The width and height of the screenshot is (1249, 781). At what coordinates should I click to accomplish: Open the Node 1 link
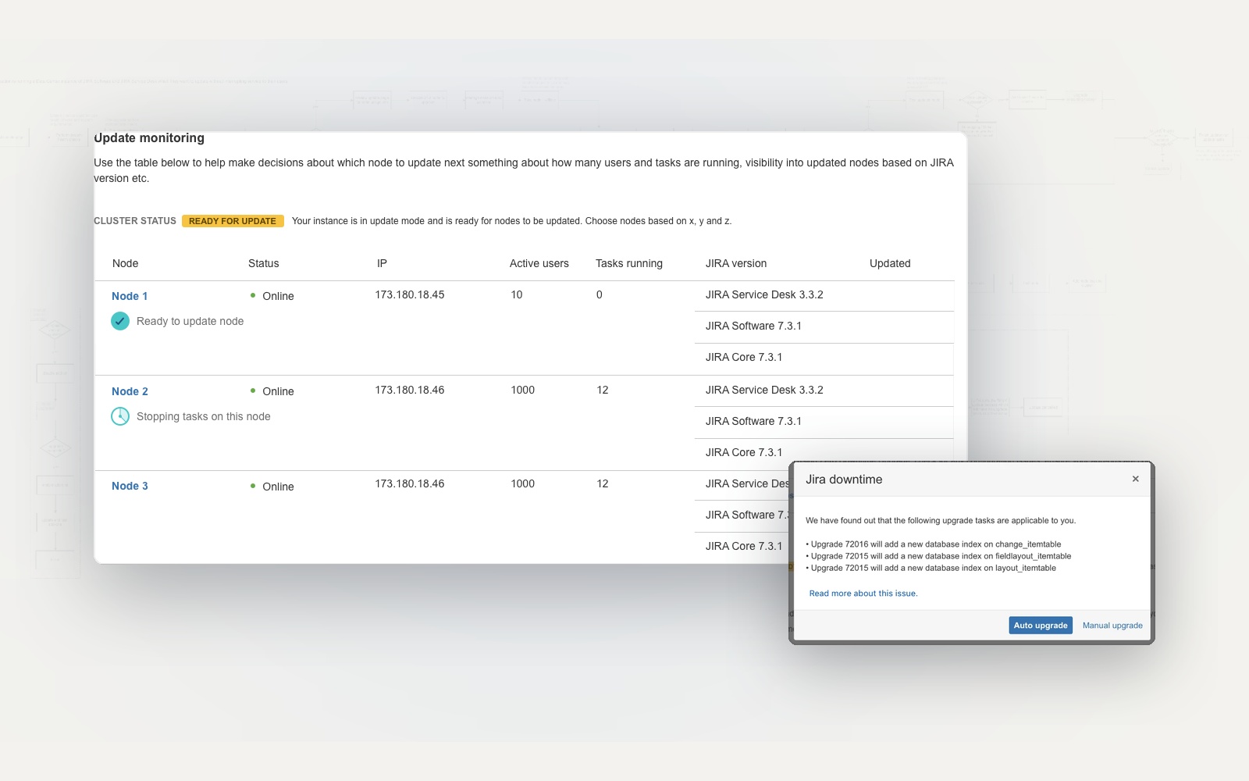[x=130, y=296]
